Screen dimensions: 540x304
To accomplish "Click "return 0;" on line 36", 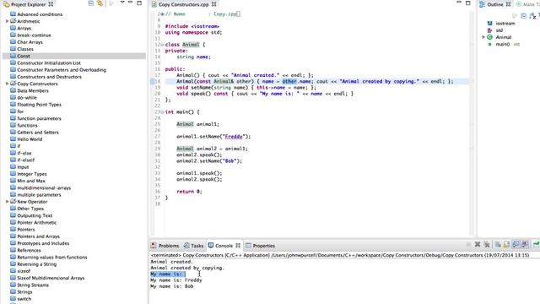I will click(x=189, y=192).
